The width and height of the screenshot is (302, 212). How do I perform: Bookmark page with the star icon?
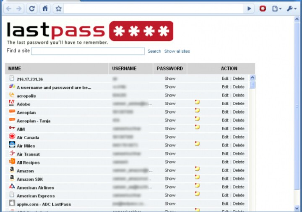[58, 8]
